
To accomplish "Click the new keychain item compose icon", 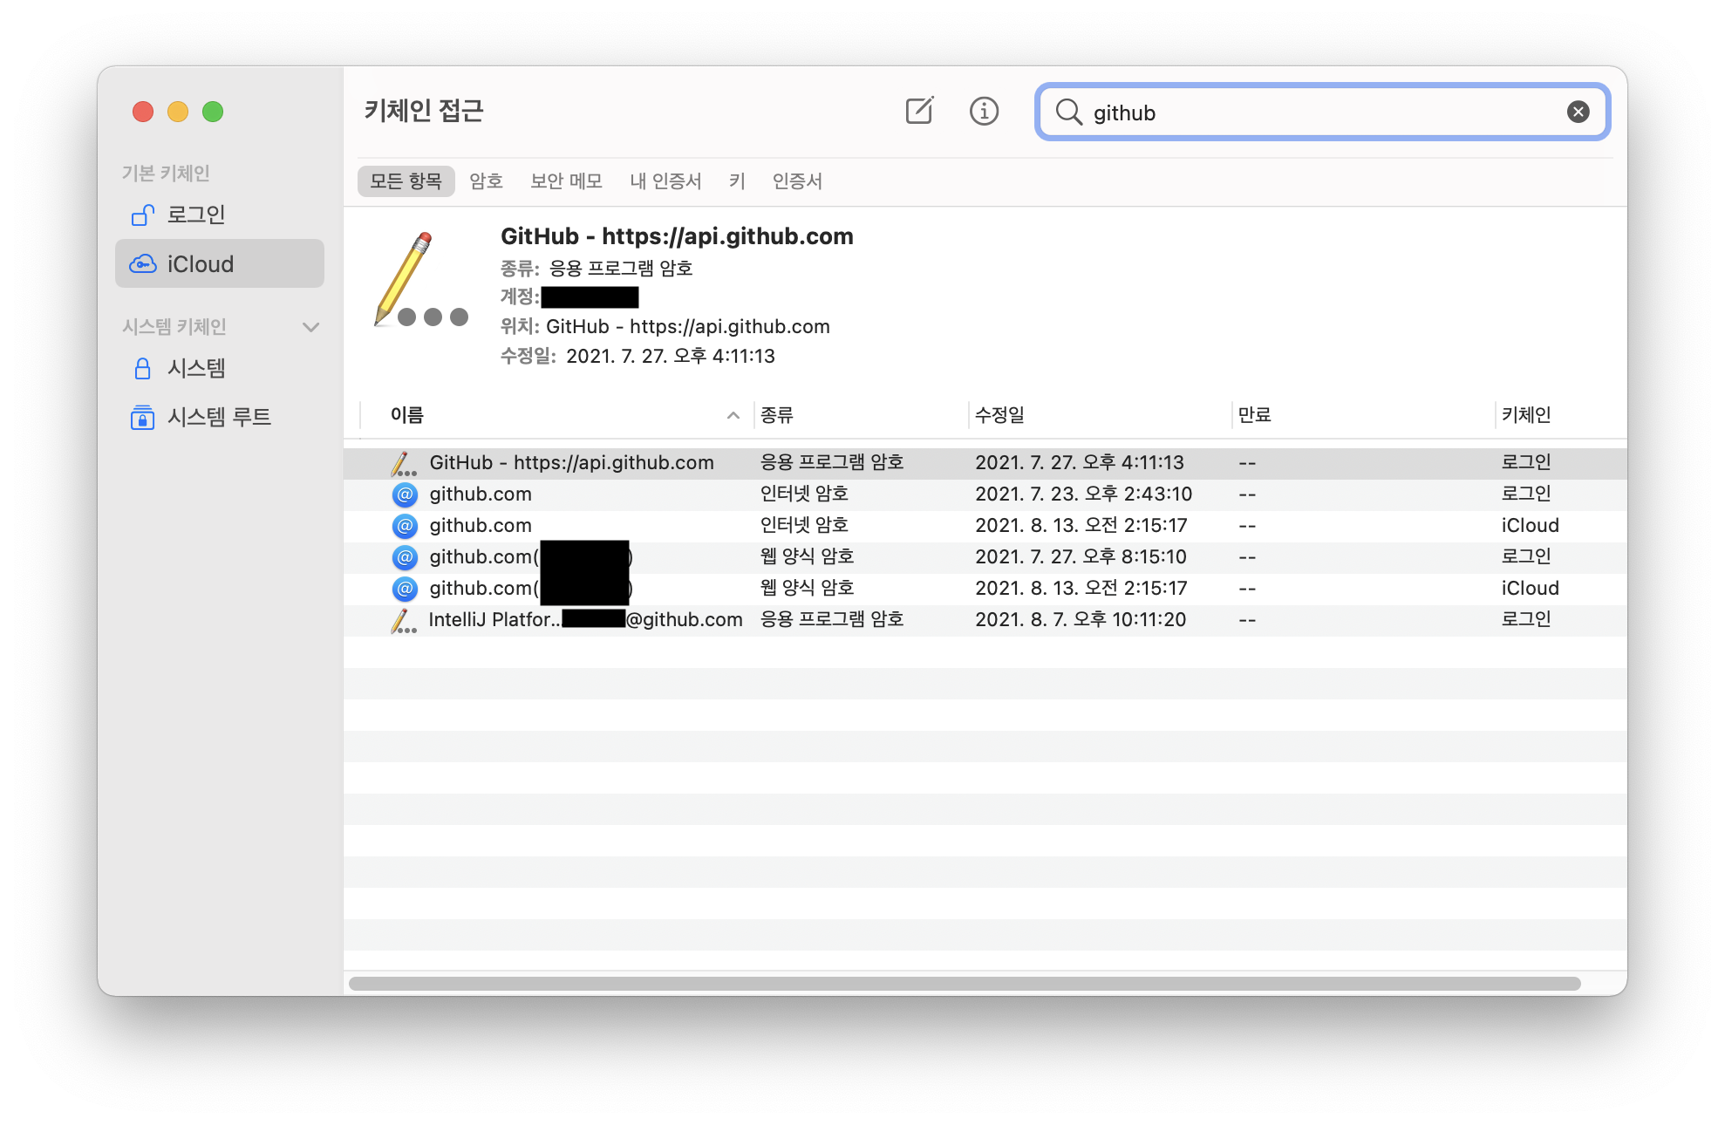I will [x=919, y=112].
